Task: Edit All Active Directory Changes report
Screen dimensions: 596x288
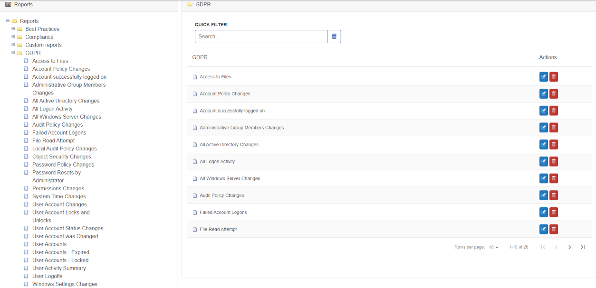Action: 544,145
